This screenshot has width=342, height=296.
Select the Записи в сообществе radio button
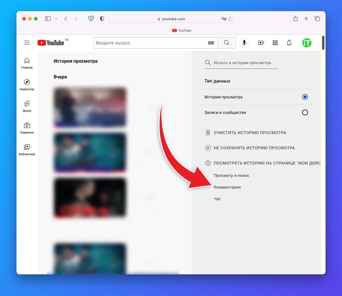[x=305, y=112]
